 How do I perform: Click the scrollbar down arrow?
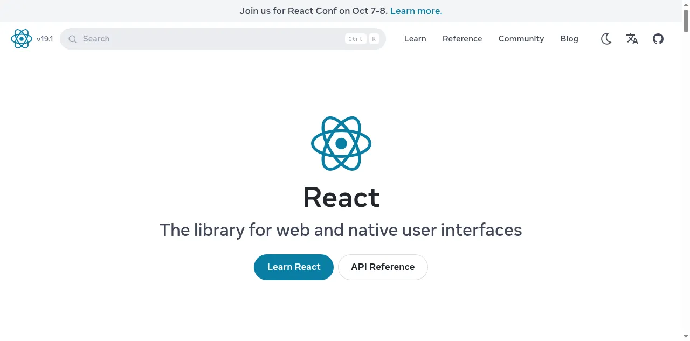click(x=686, y=337)
